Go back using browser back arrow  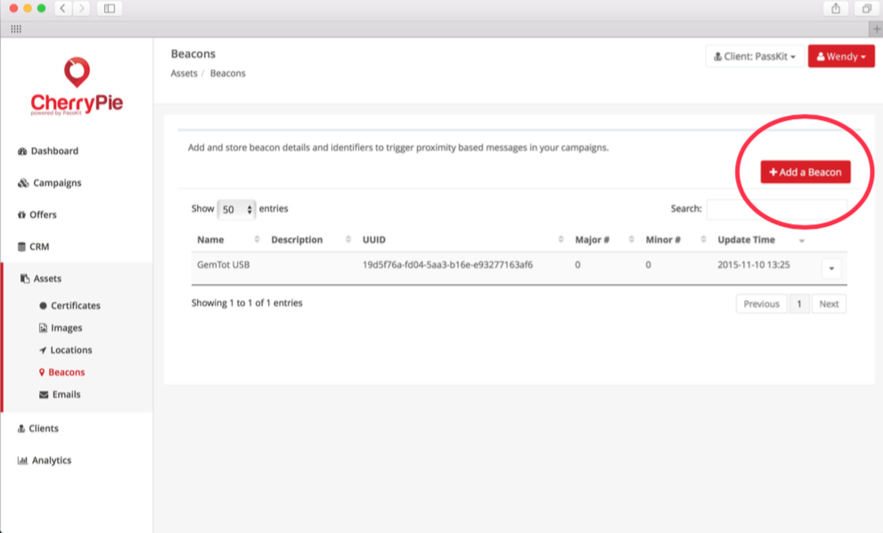pos(63,8)
